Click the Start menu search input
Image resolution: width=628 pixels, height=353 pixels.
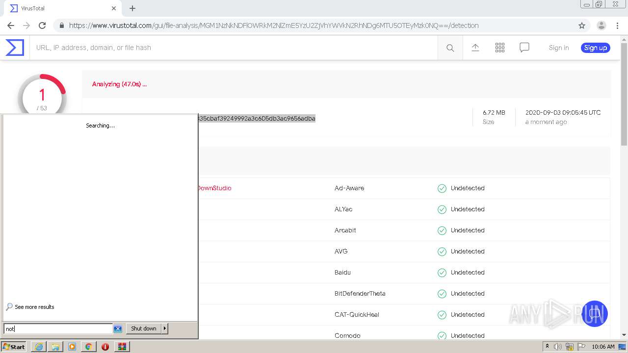[x=58, y=328]
